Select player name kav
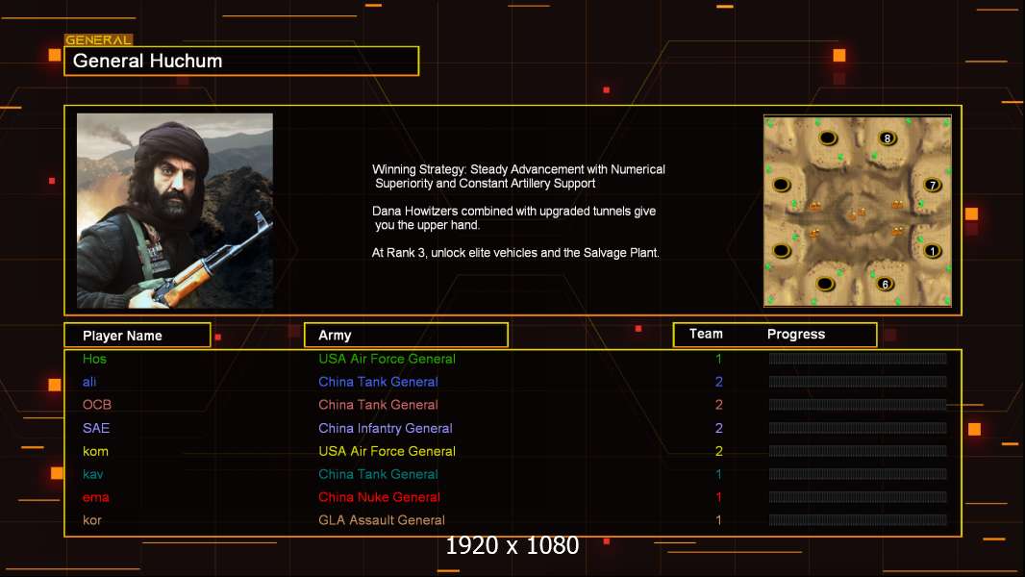1025x577 pixels. [93, 474]
